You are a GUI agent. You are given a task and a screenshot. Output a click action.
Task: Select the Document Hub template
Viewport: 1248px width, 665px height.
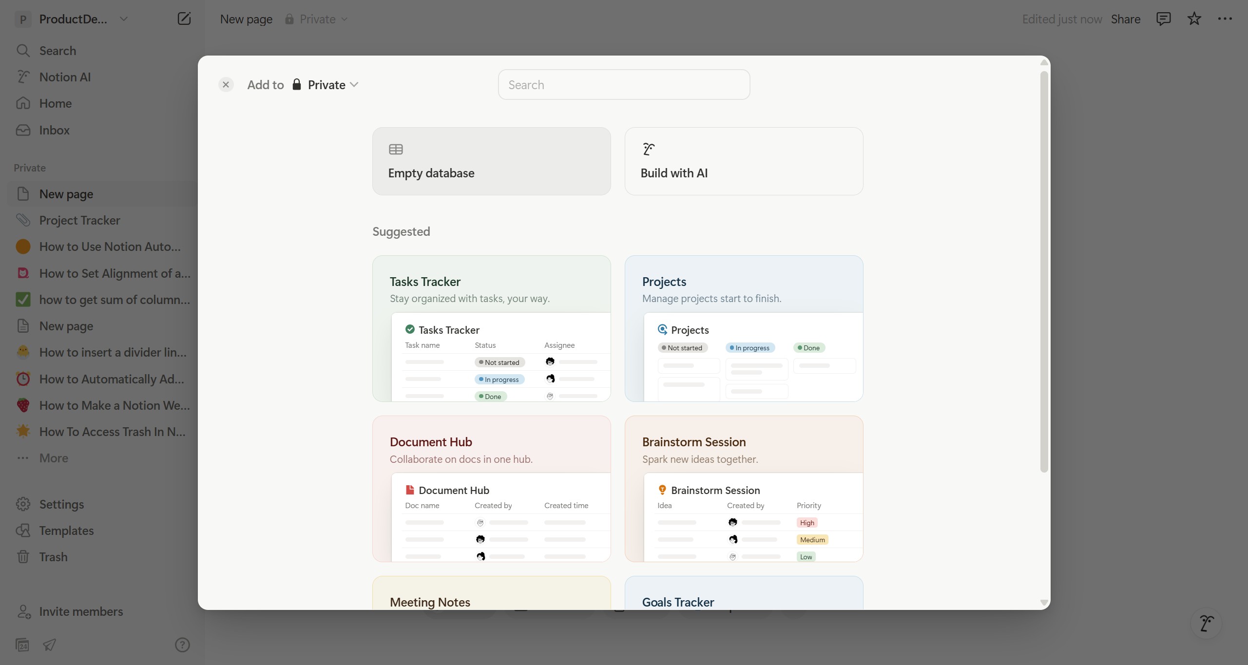(x=491, y=489)
